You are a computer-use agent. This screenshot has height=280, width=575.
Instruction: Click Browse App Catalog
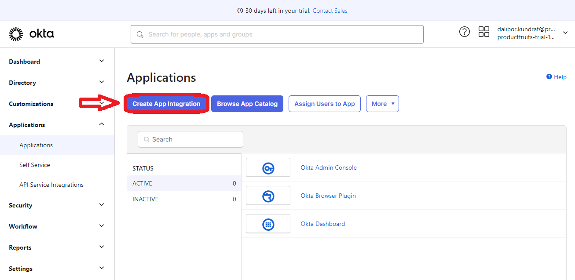[247, 104]
